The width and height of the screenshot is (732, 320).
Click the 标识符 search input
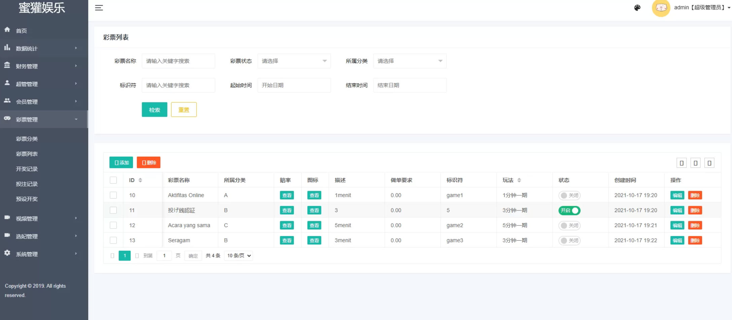pyautogui.click(x=178, y=85)
